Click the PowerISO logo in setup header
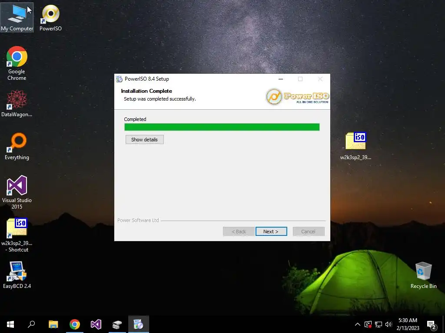This screenshot has width=445, height=333. coord(297,97)
